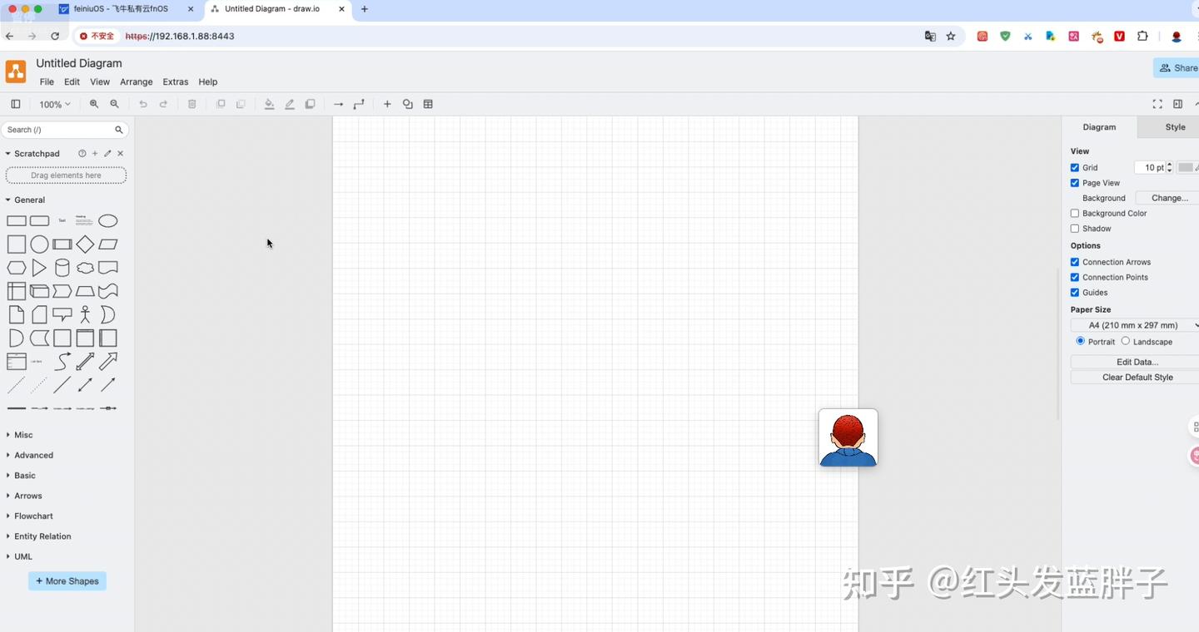Click the Edit Data... button
Screen dimensions: 1199x632
click(1137, 363)
